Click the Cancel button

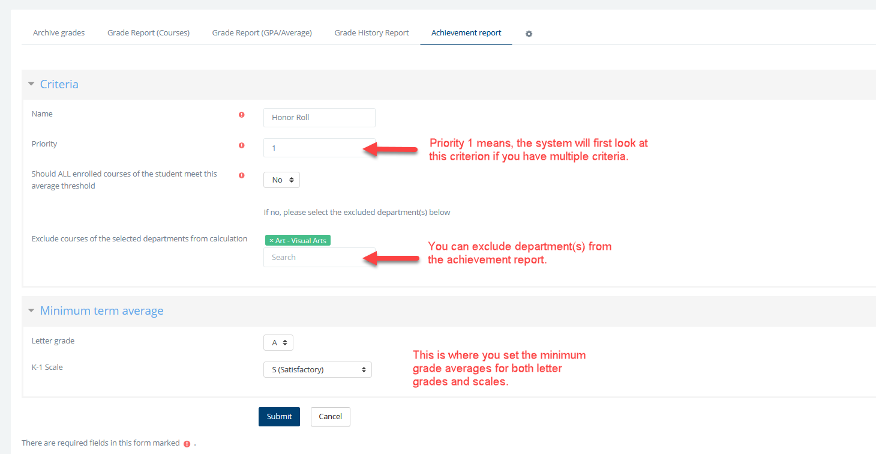pyautogui.click(x=330, y=416)
